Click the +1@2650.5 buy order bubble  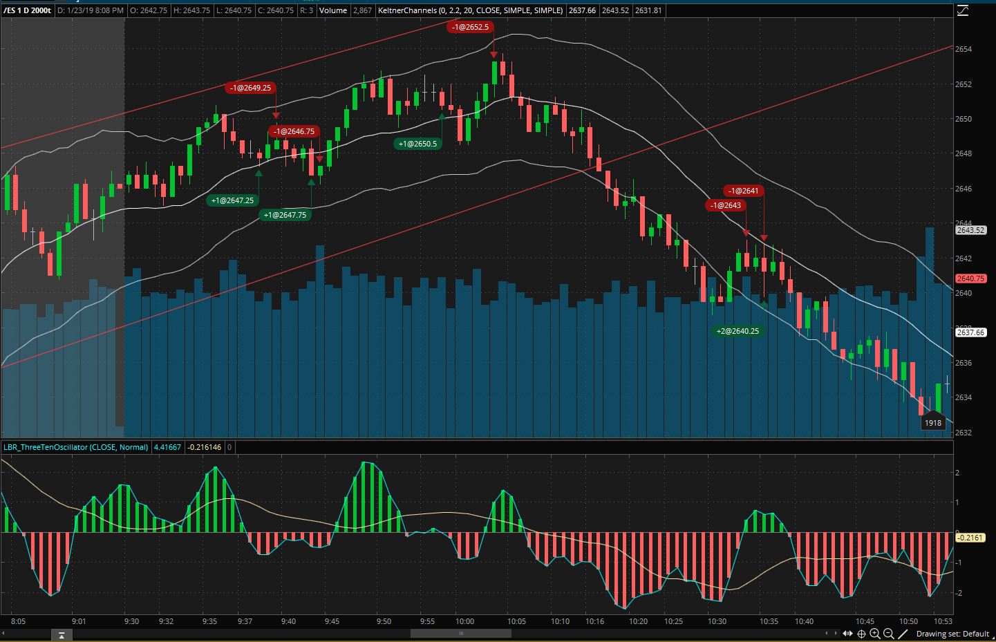click(417, 144)
